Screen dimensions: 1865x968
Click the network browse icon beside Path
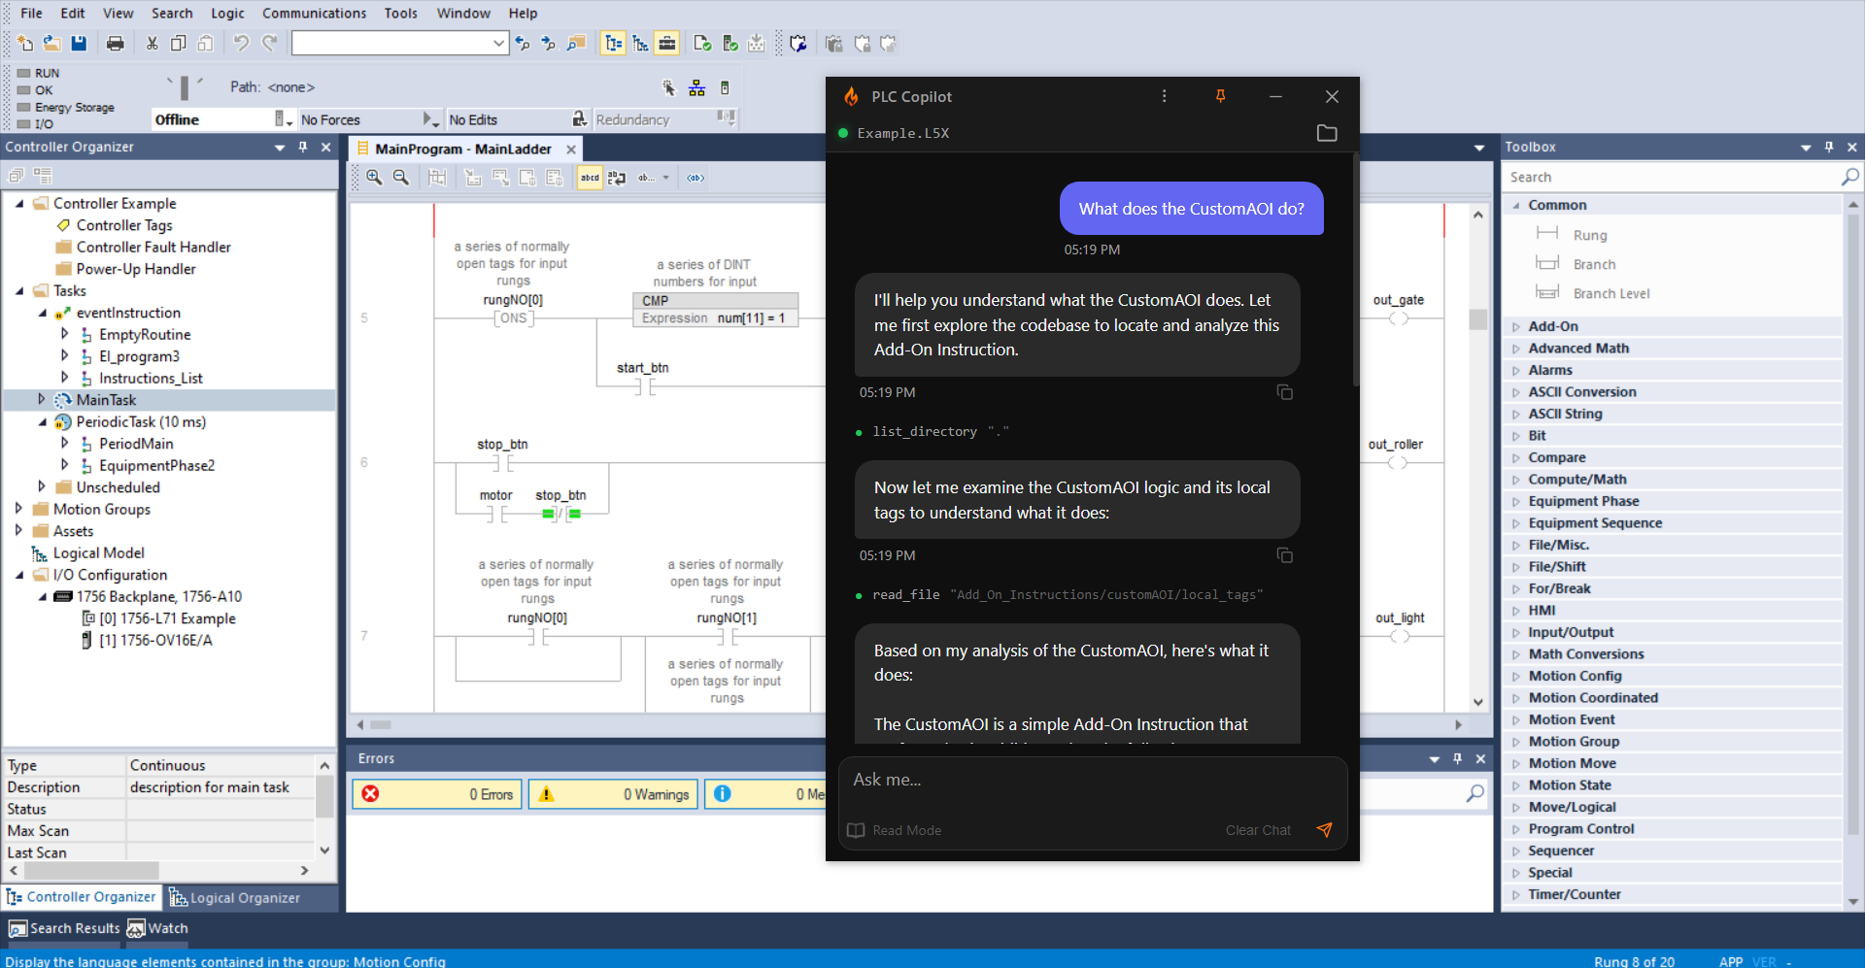pos(696,88)
